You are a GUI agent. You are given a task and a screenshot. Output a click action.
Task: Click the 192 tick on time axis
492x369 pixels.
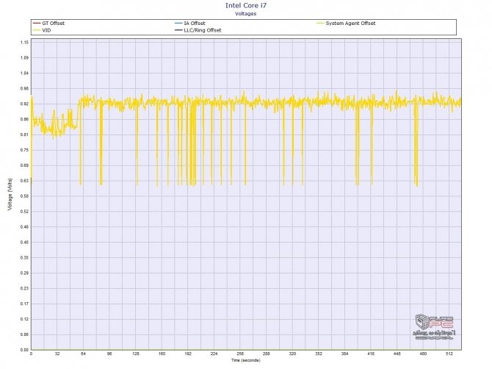[x=188, y=354]
